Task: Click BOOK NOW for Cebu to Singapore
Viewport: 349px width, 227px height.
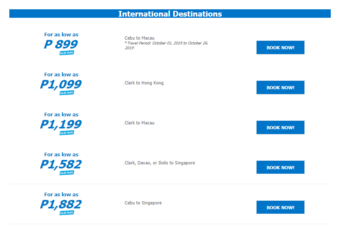Action: pos(280,207)
